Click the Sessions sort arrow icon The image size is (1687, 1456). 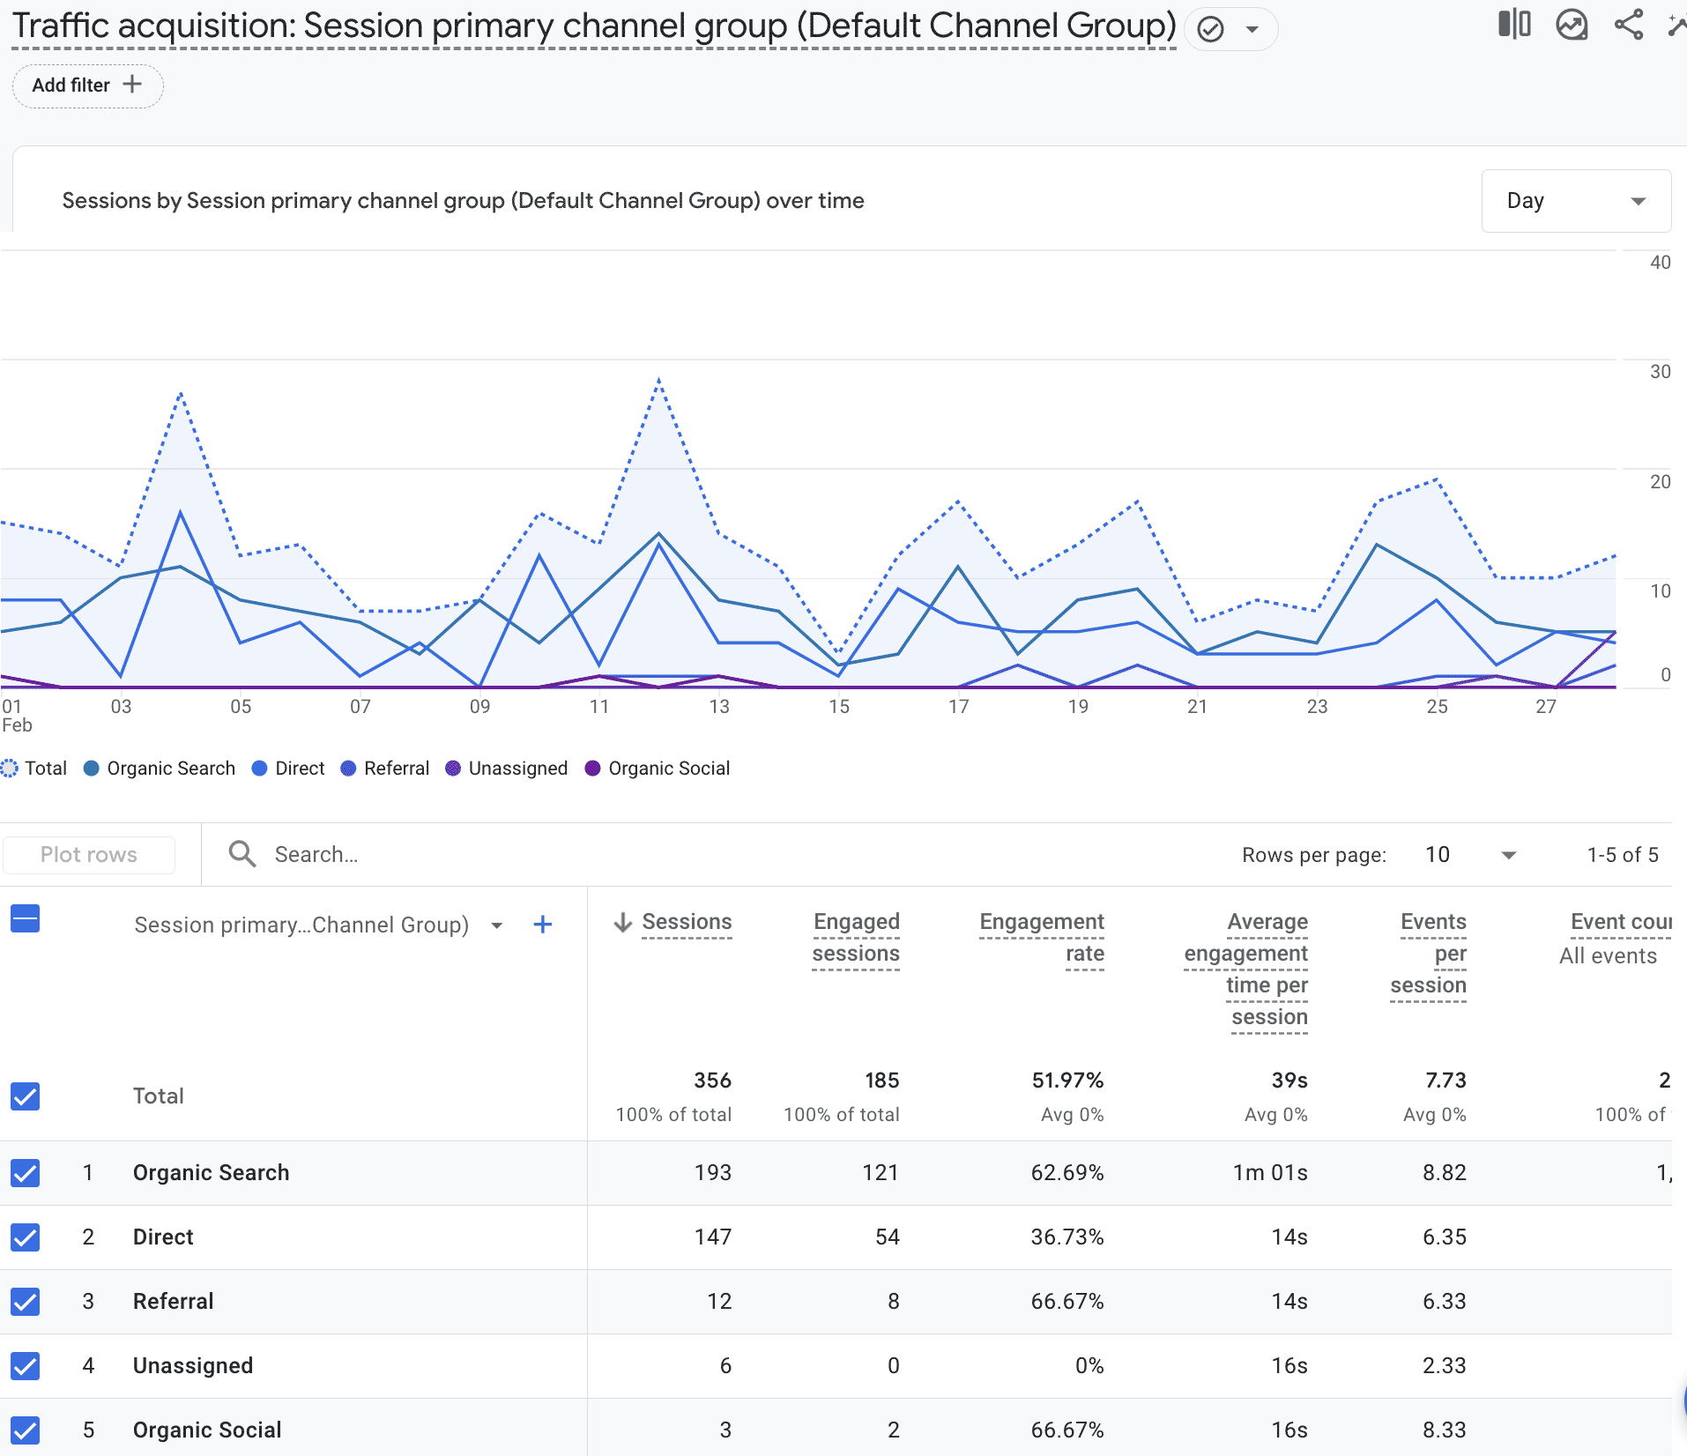tap(623, 923)
